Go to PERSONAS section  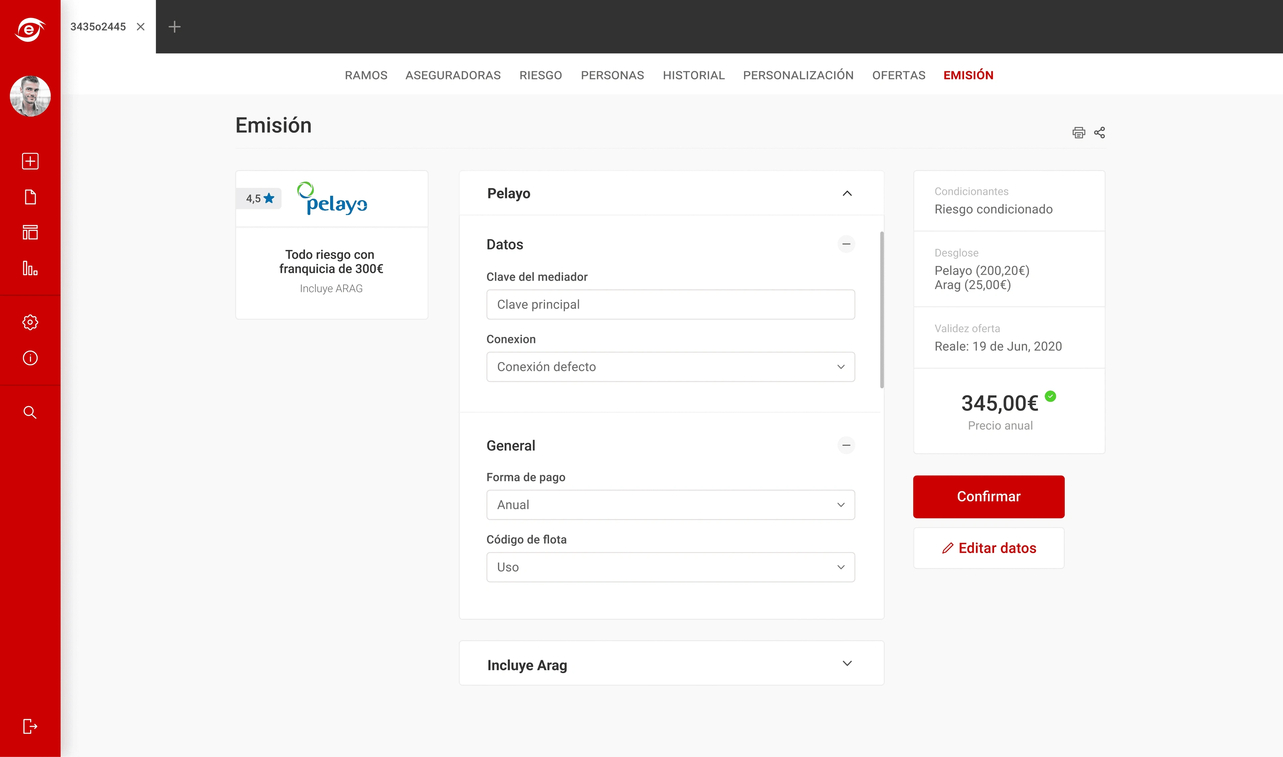coord(612,75)
